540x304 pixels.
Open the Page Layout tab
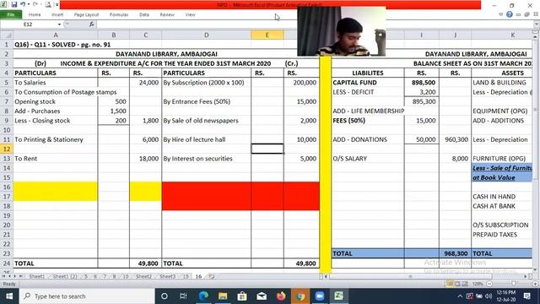click(86, 15)
